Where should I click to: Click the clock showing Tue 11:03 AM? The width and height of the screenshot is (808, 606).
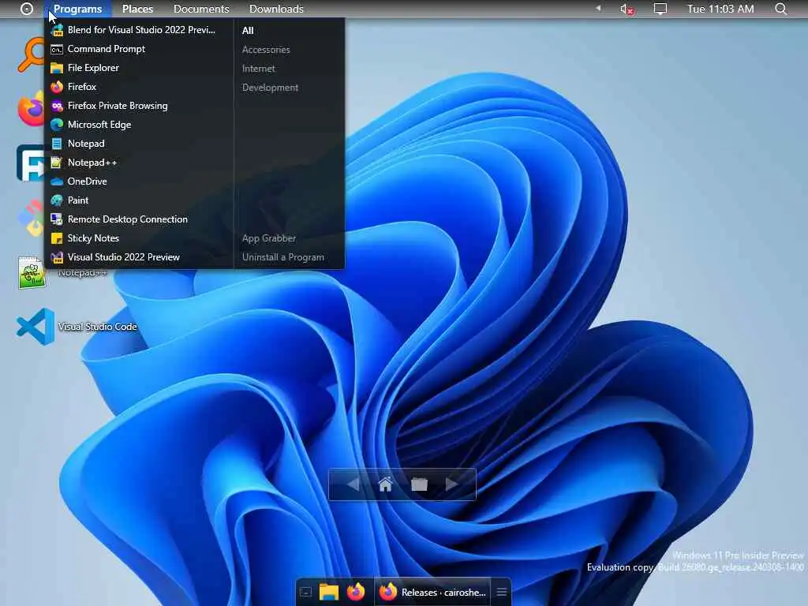click(720, 9)
